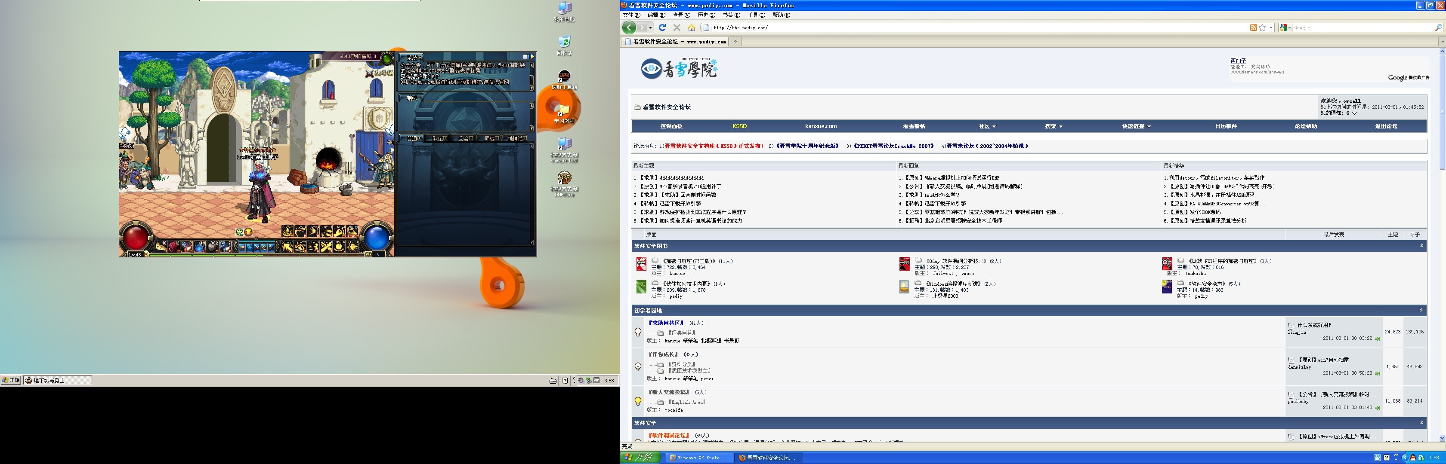1446x464 pixels.
Task: Toggle the plus box on 系统 chat tab
Action: pyautogui.click(x=420, y=58)
